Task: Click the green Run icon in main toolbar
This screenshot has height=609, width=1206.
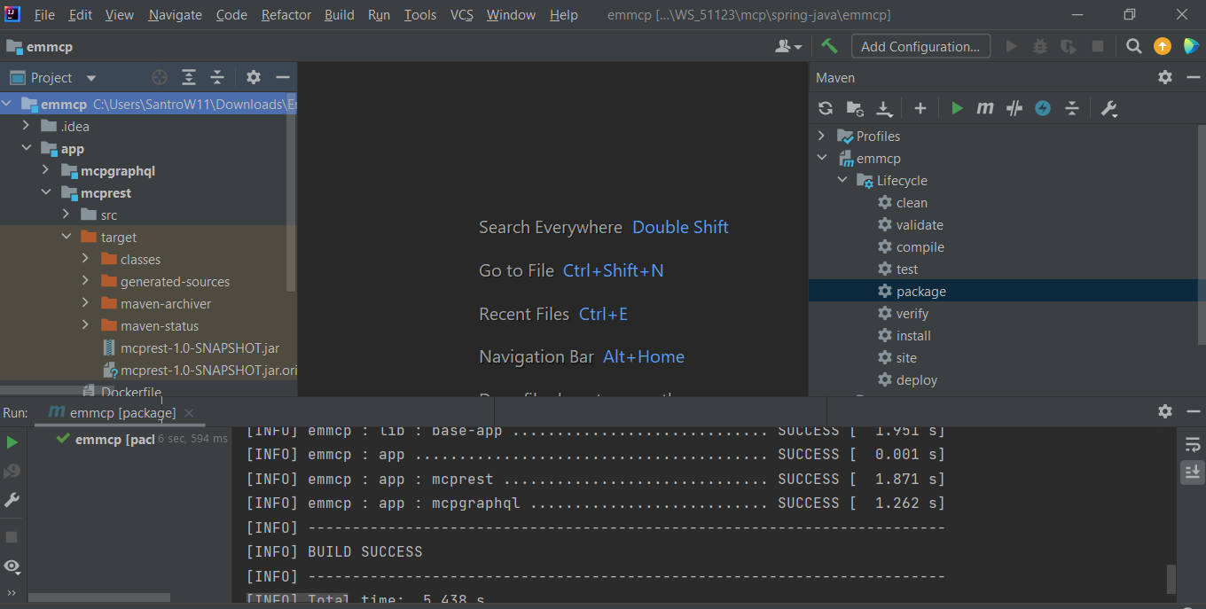Action: [x=1011, y=46]
